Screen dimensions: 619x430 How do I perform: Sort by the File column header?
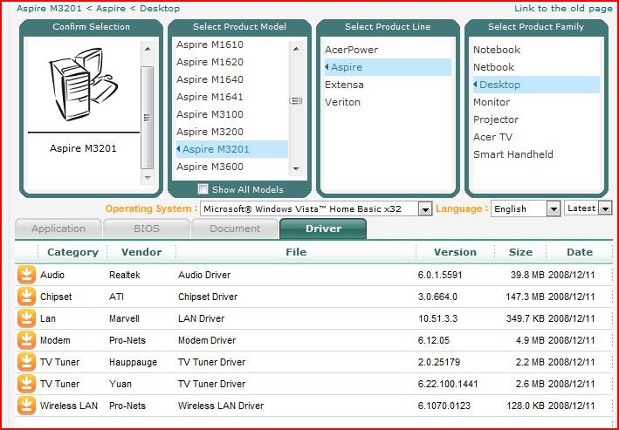[296, 252]
